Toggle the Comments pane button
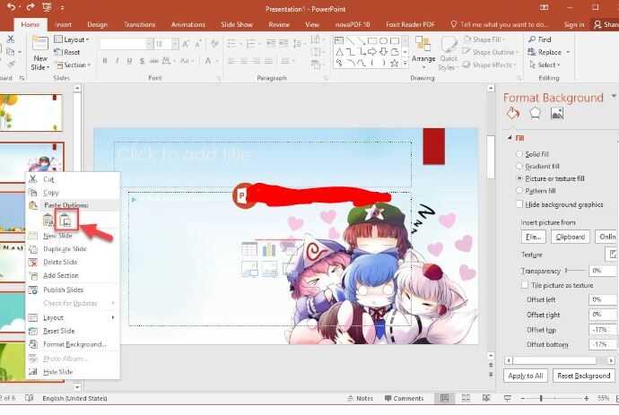 pyautogui.click(x=404, y=399)
